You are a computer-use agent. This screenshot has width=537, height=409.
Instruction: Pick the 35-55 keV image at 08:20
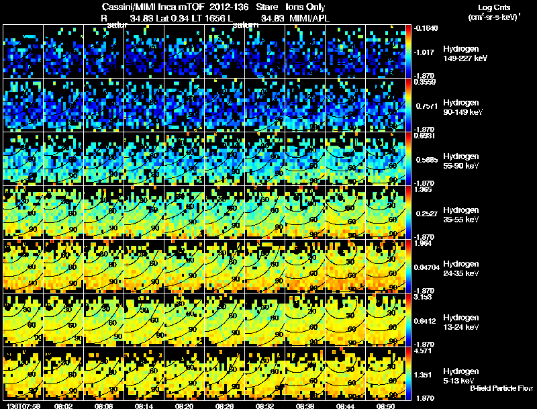pyautogui.click(x=184, y=212)
